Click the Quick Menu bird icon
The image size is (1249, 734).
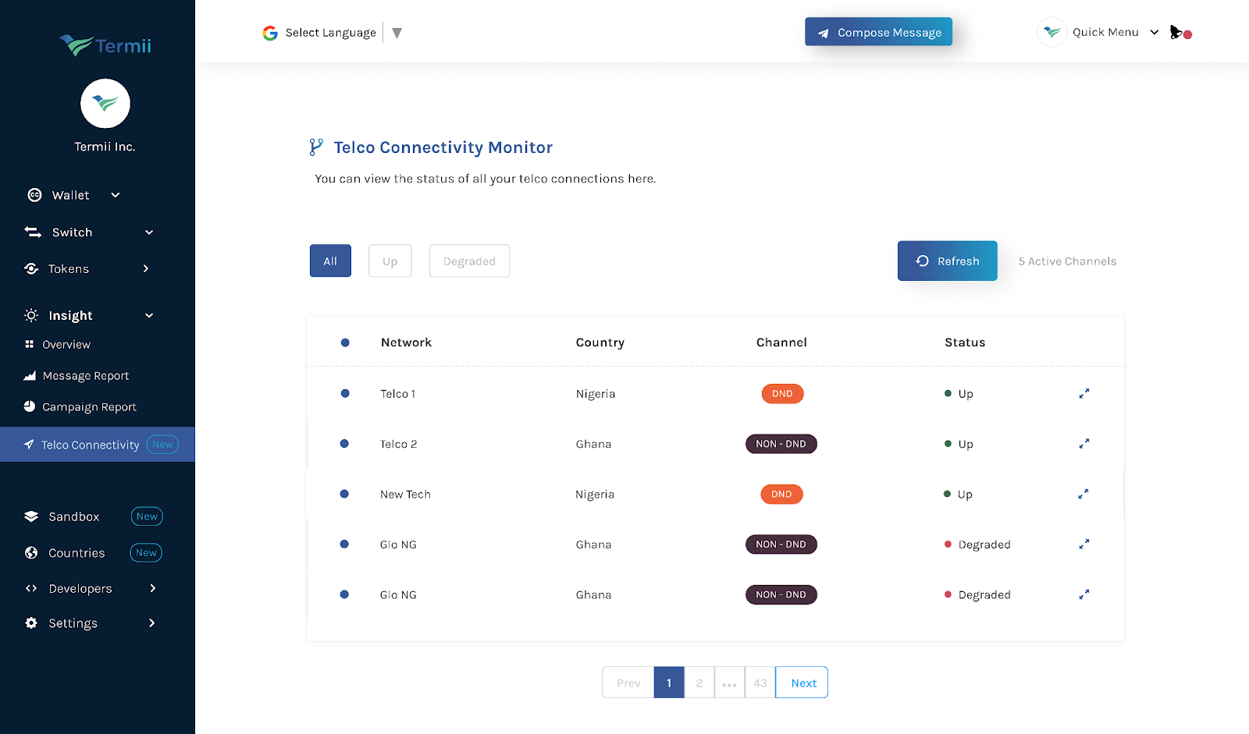[x=1052, y=32]
